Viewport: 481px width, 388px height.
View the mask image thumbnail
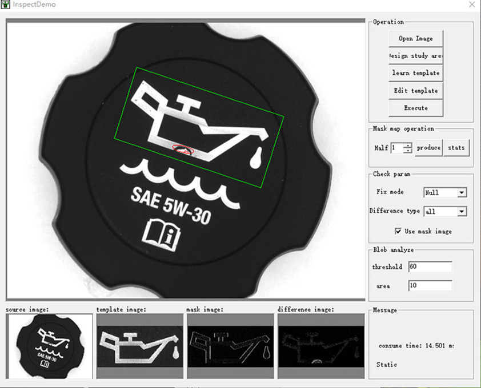(230, 346)
